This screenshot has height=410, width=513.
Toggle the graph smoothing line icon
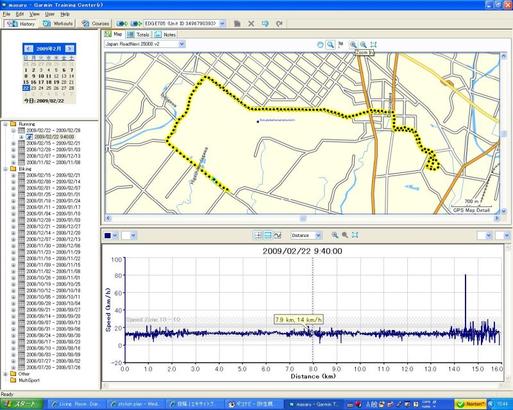pyautogui.click(x=278, y=235)
